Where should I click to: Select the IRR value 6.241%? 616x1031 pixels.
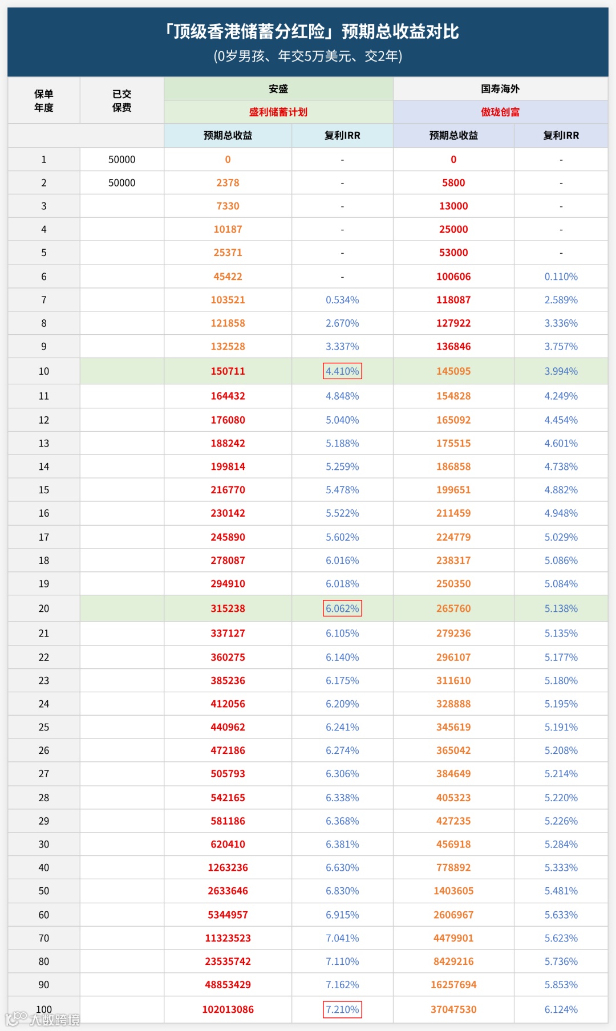tap(342, 728)
